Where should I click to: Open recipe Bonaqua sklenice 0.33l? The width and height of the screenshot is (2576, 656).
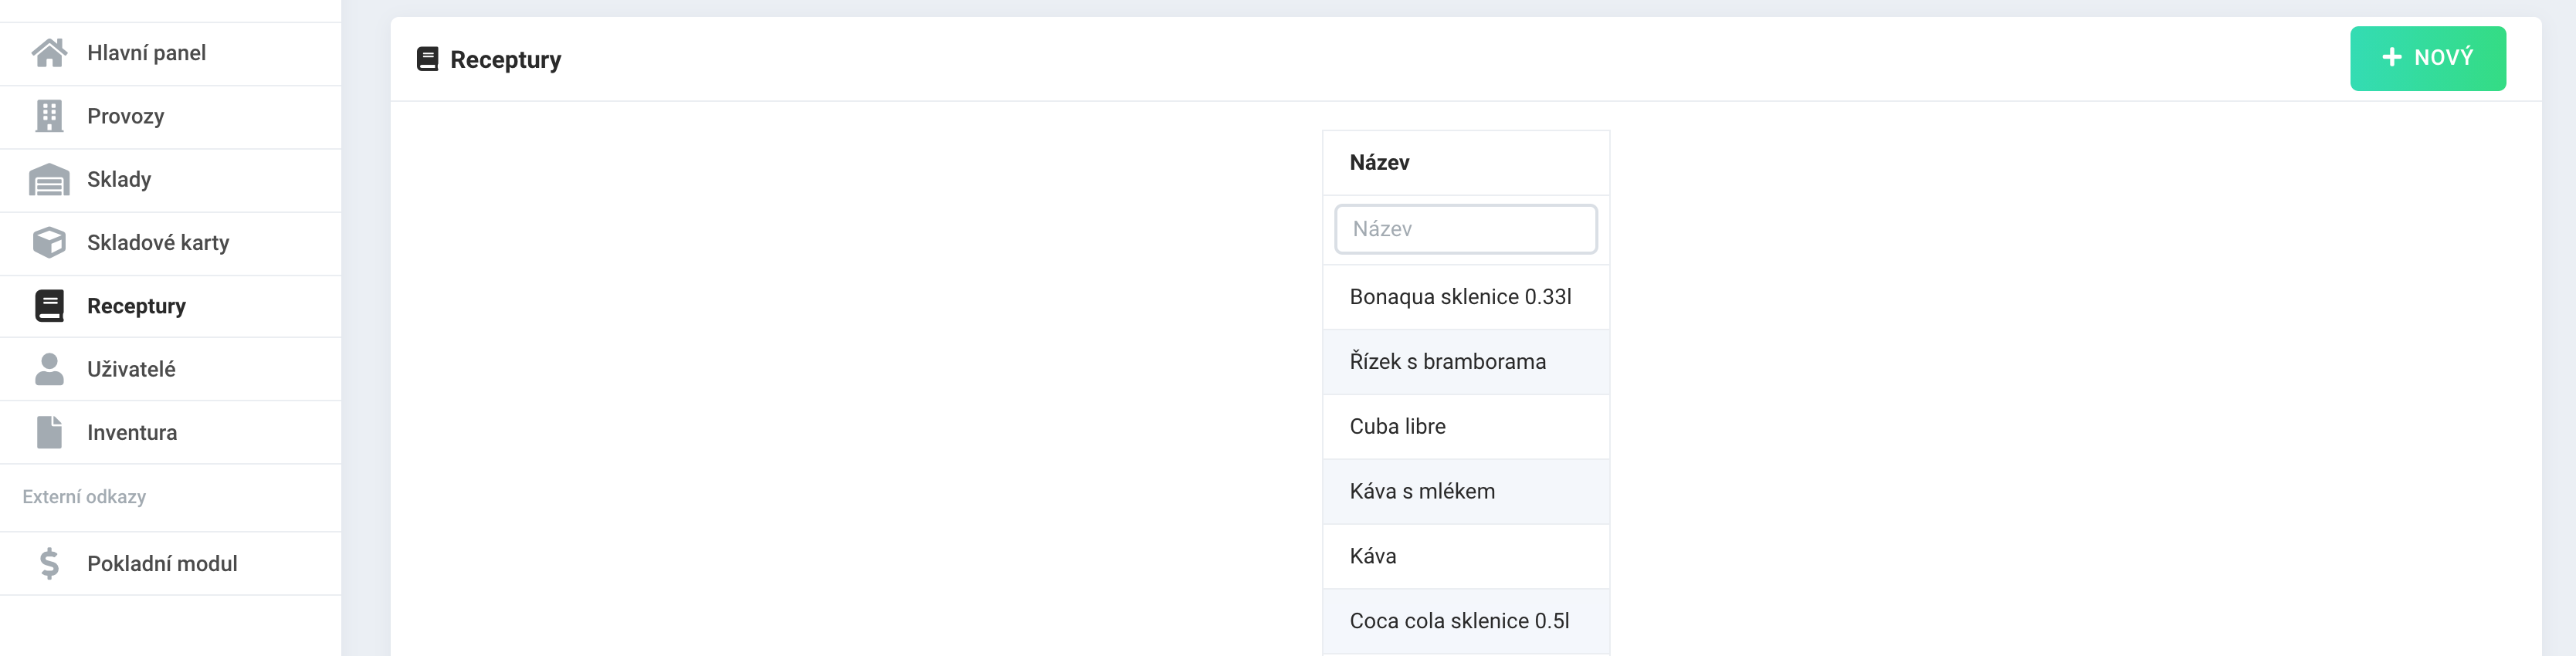point(1466,297)
